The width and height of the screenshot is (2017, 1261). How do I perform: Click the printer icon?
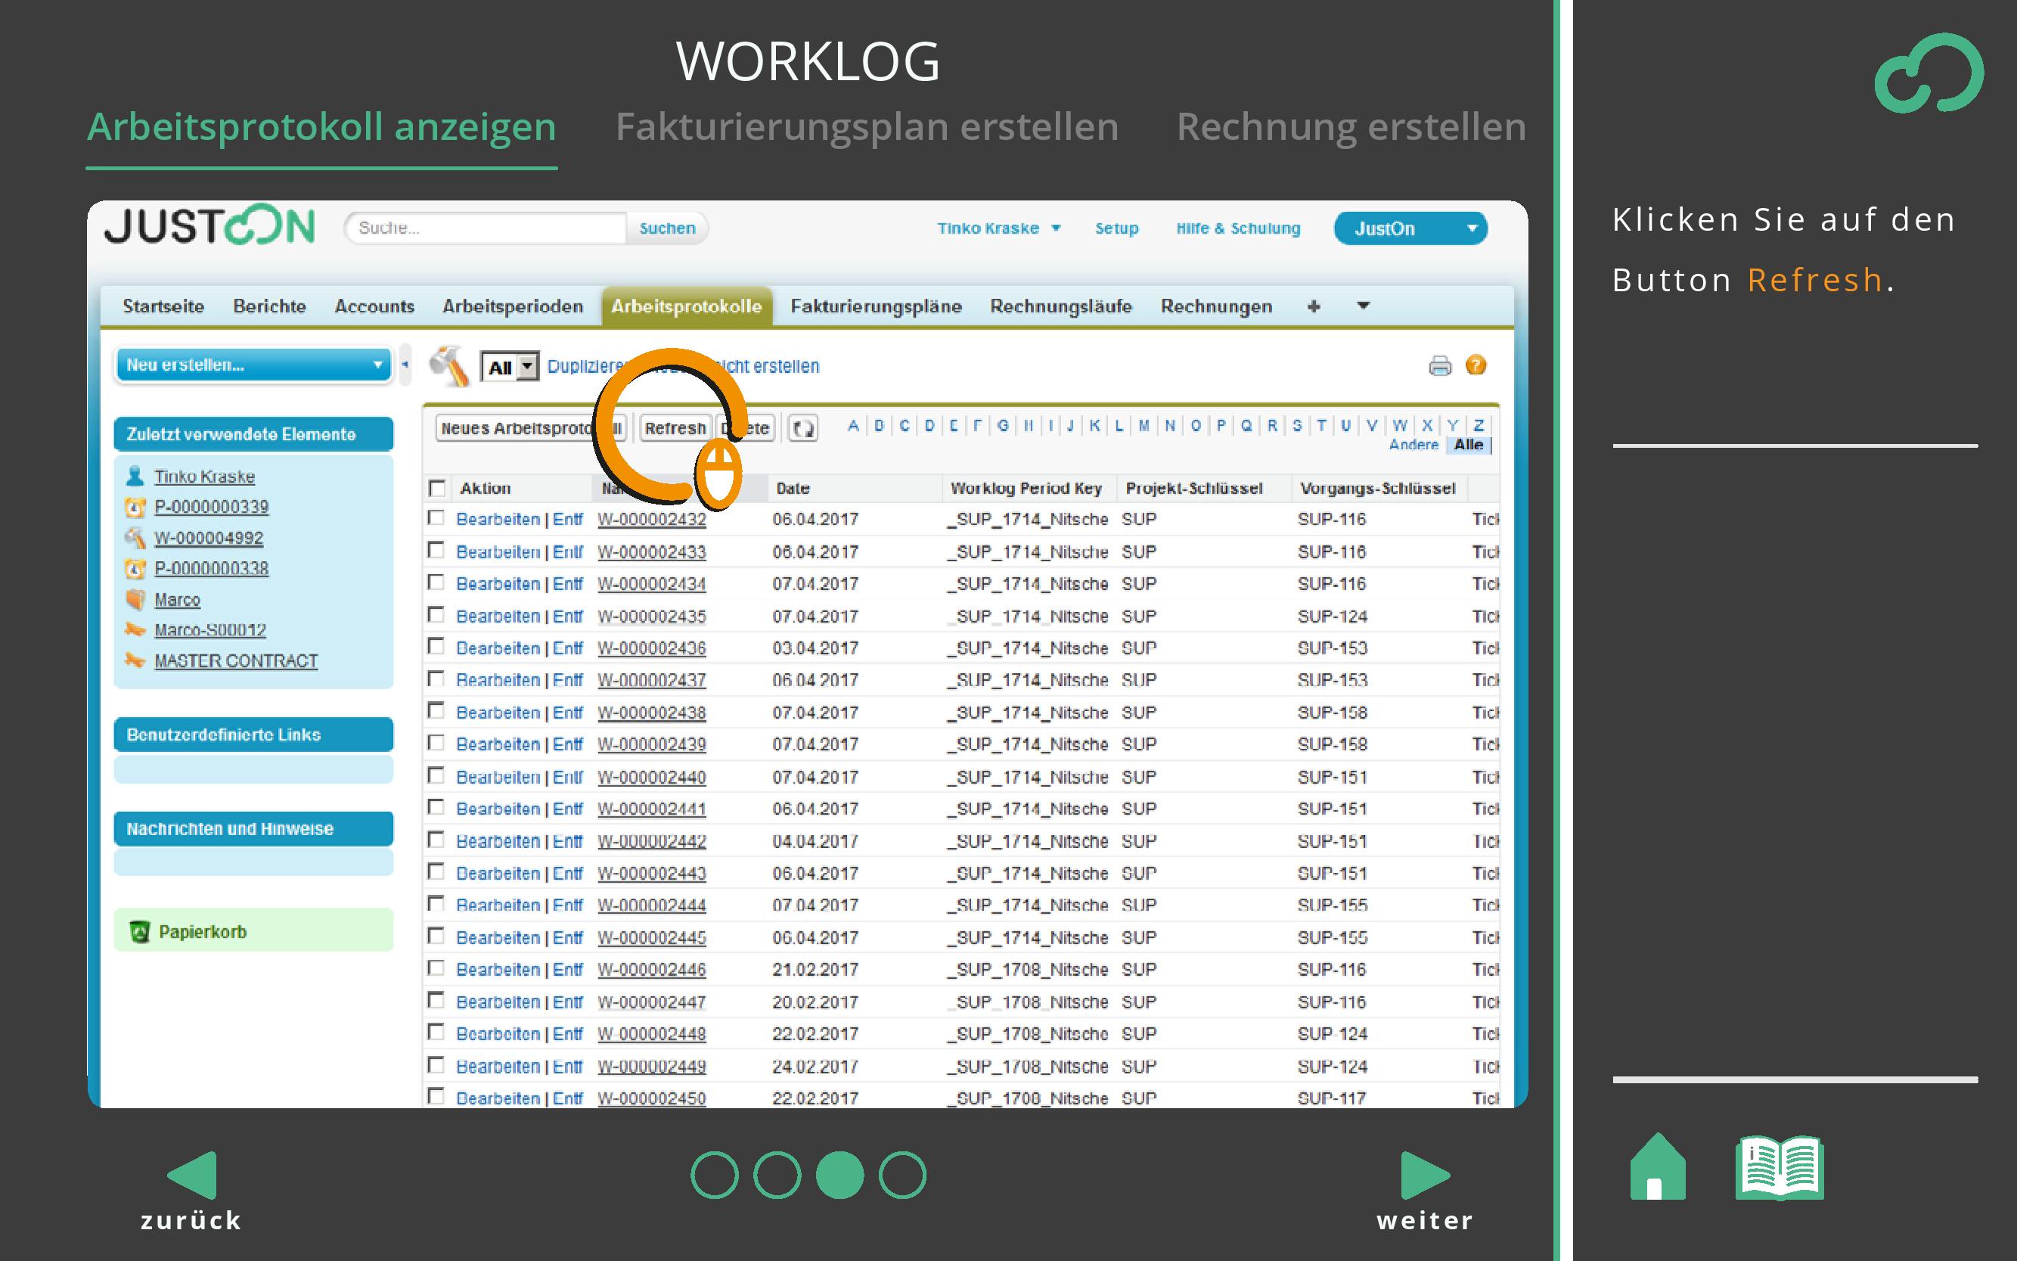point(1440,365)
